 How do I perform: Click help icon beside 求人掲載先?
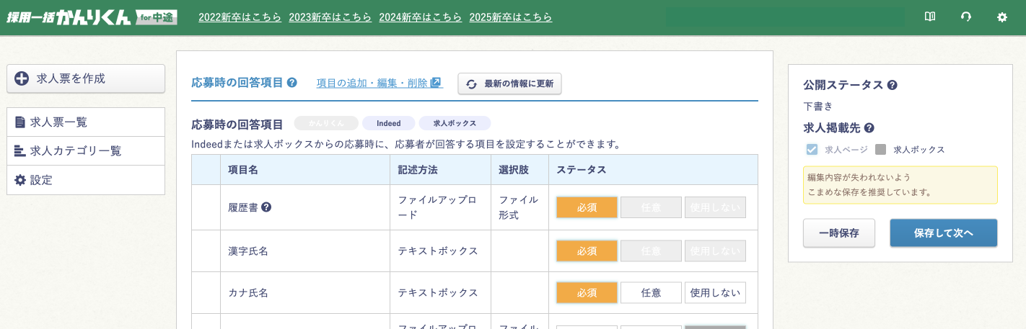click(869, 128)
